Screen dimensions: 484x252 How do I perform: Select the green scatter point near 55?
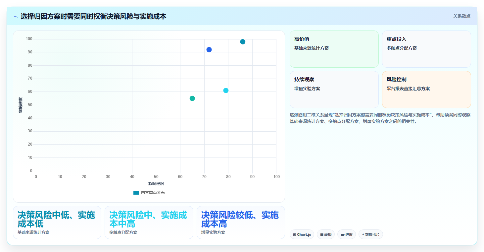point(192,98)
